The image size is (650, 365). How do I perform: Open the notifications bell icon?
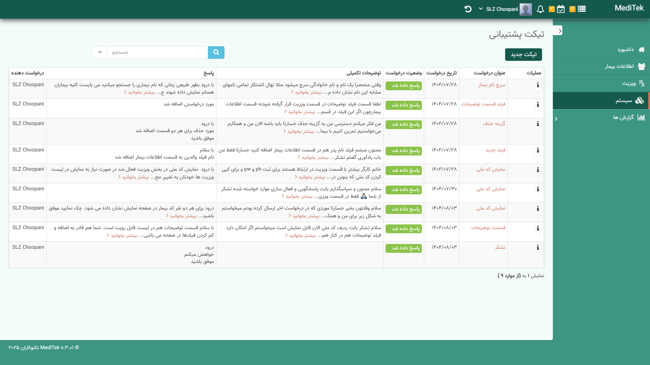pos(540,9)
